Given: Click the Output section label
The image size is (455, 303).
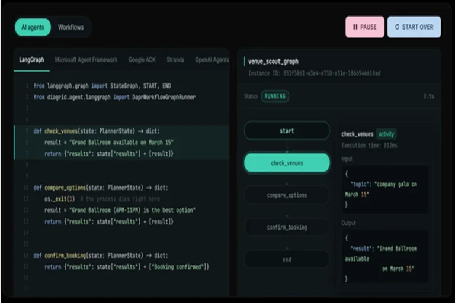Looking at the screenshot, I should tap(348, 223).
